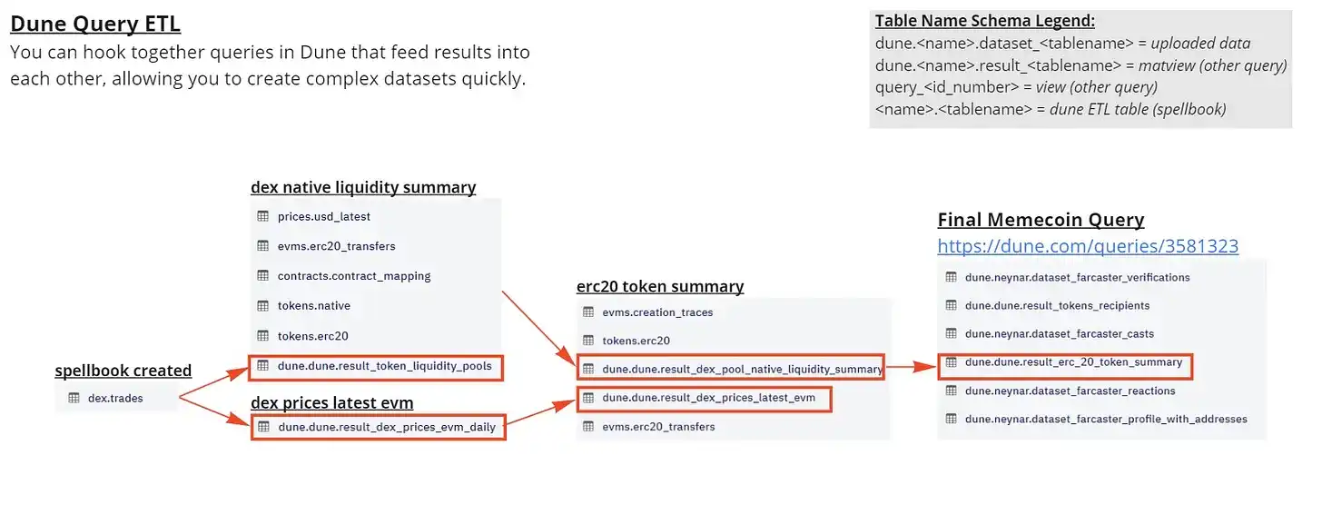This screenshot has height=515, width=1322.
Task: Click the table icon beside dex.trades
Action: pyautogui.click(x=74, y=398)
